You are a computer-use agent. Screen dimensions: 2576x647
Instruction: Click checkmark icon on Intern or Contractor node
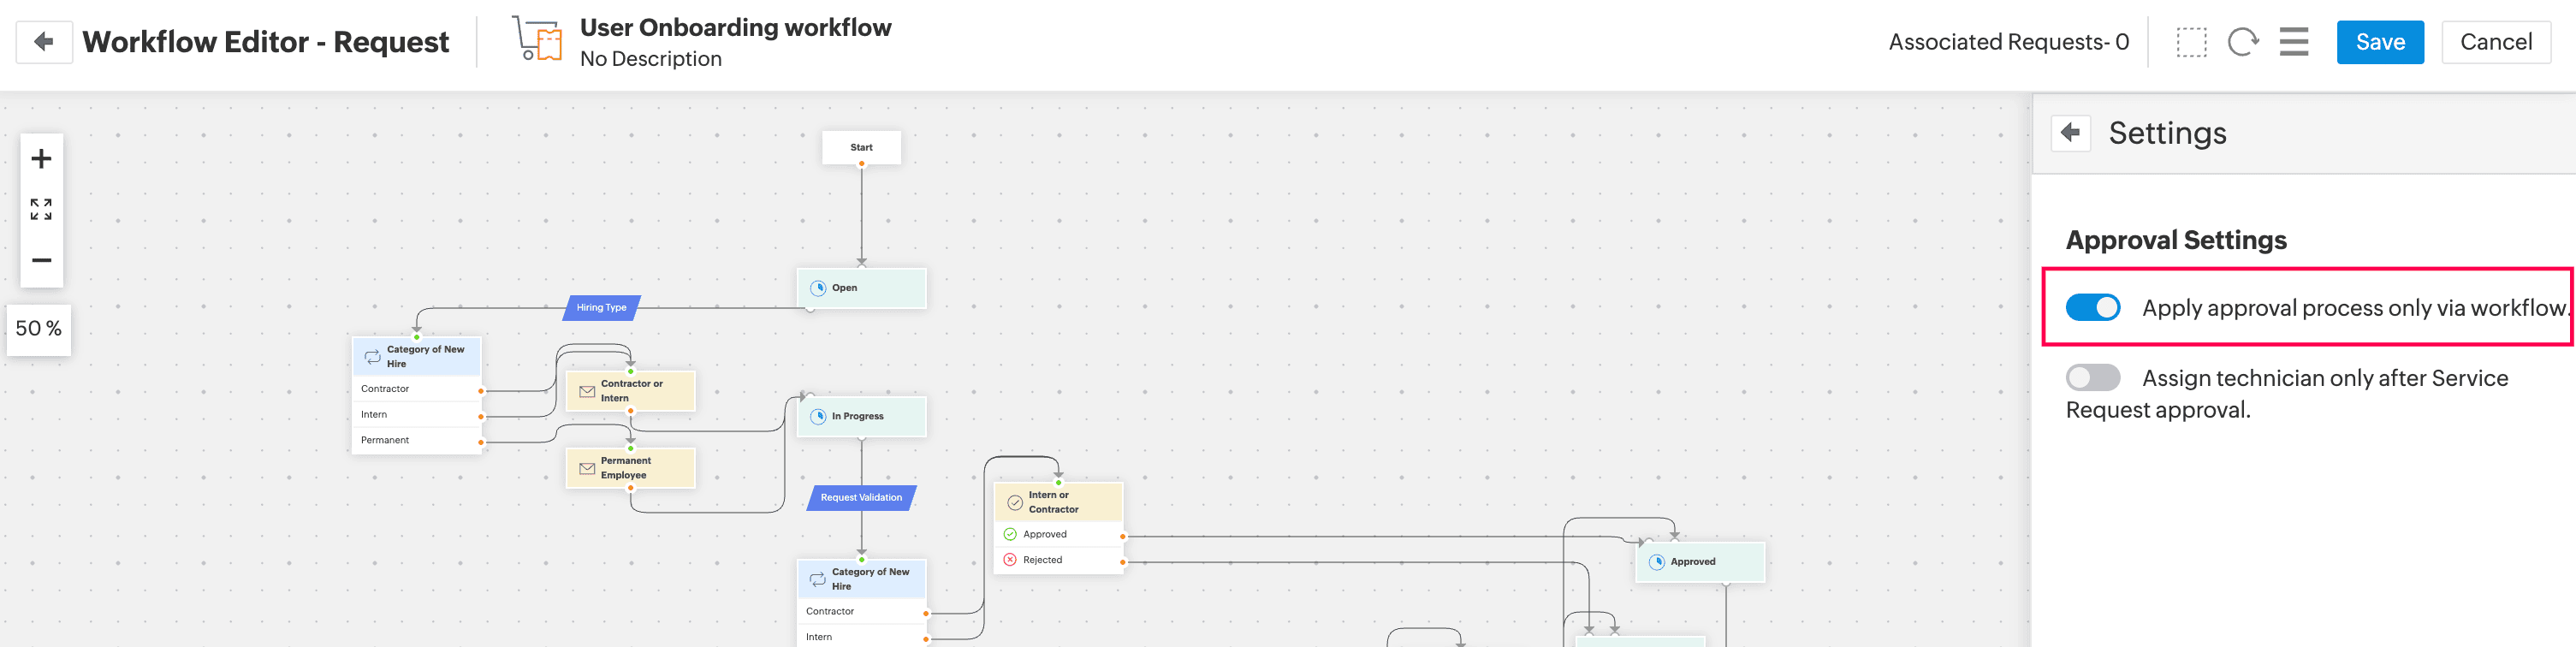1015,502
